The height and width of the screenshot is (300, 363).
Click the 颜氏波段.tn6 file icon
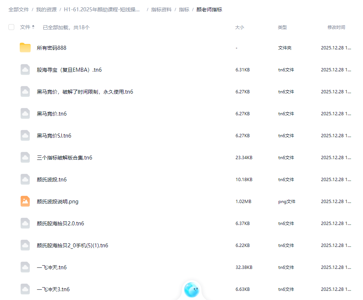[25, 179]
